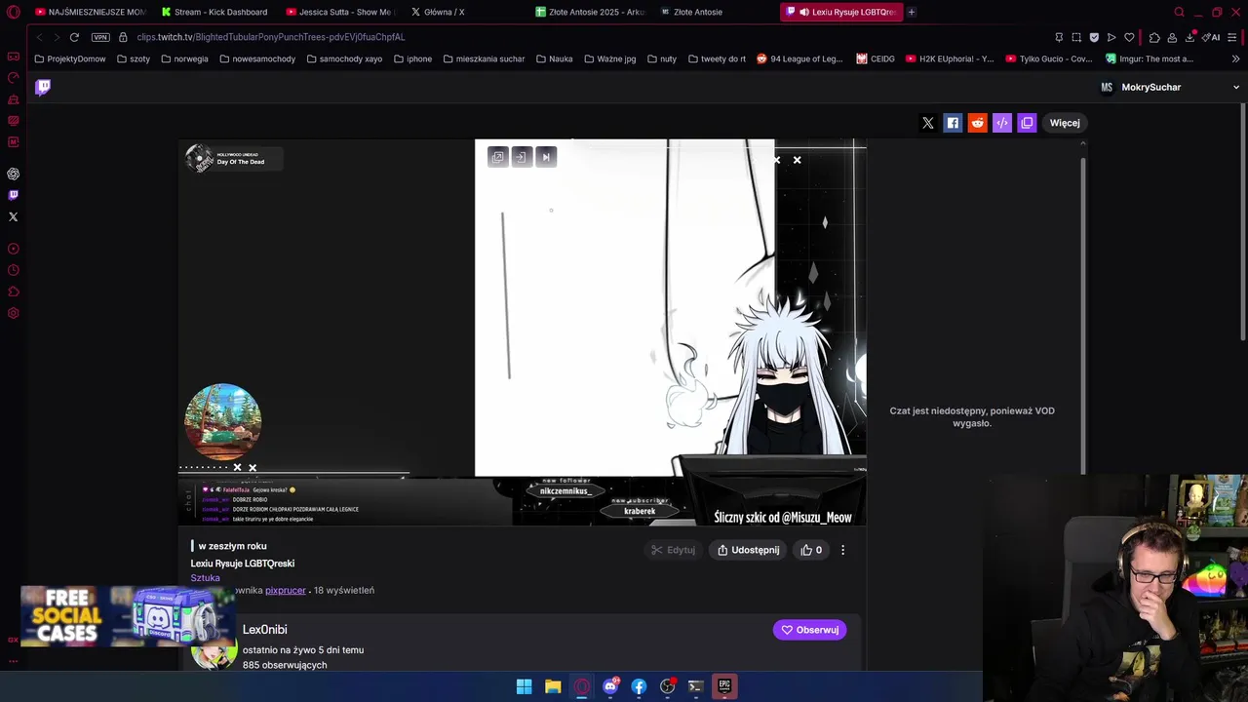
Task: Open Epic Games Launcher from taskbar
Action: (x=724, y=686)
